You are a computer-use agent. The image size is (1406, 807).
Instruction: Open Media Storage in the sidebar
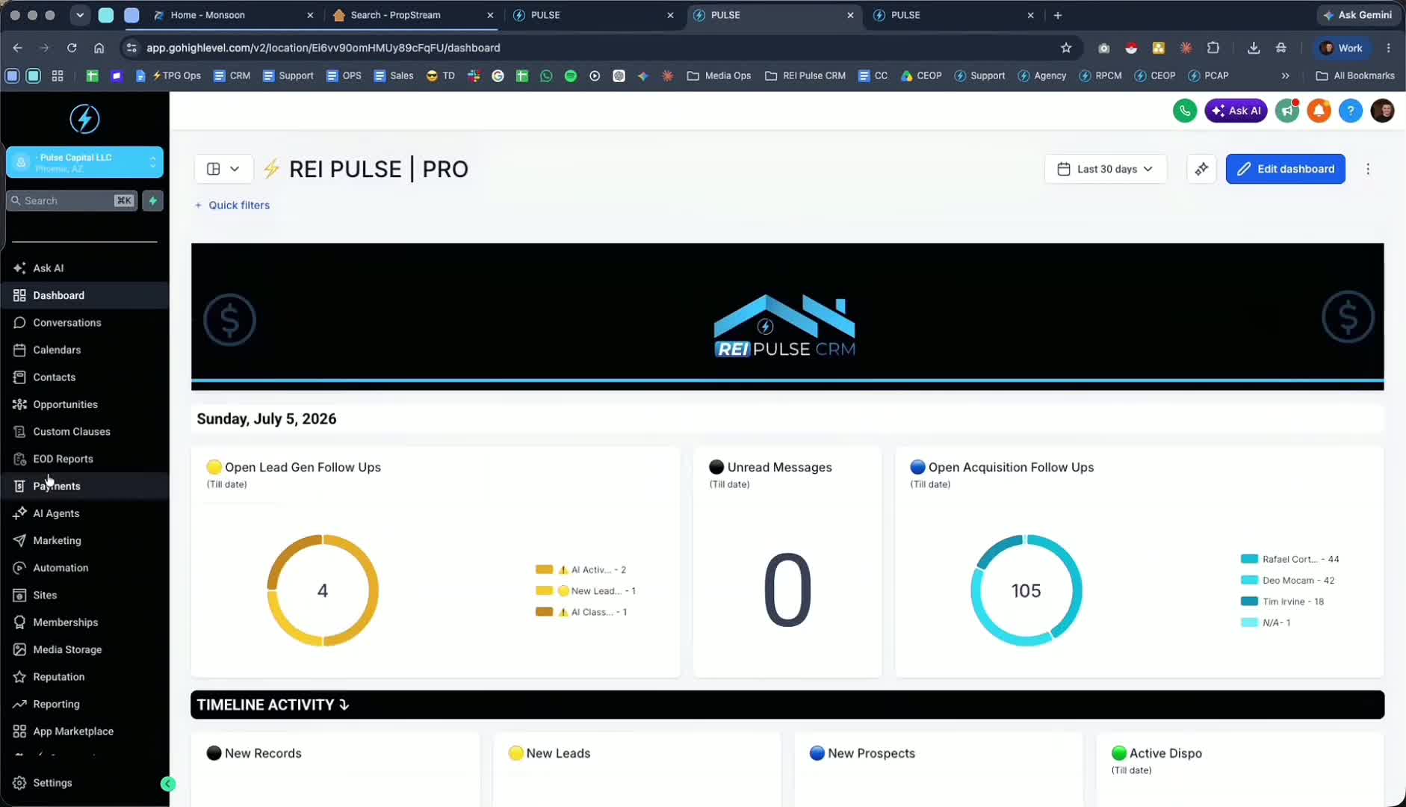(x=67, y=649)
